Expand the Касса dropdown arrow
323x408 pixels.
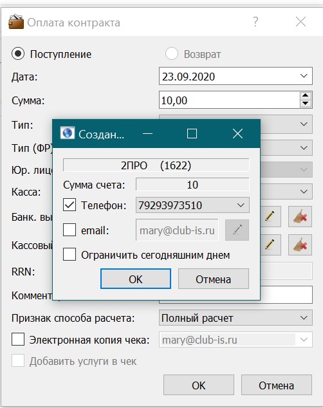point(304,192)
